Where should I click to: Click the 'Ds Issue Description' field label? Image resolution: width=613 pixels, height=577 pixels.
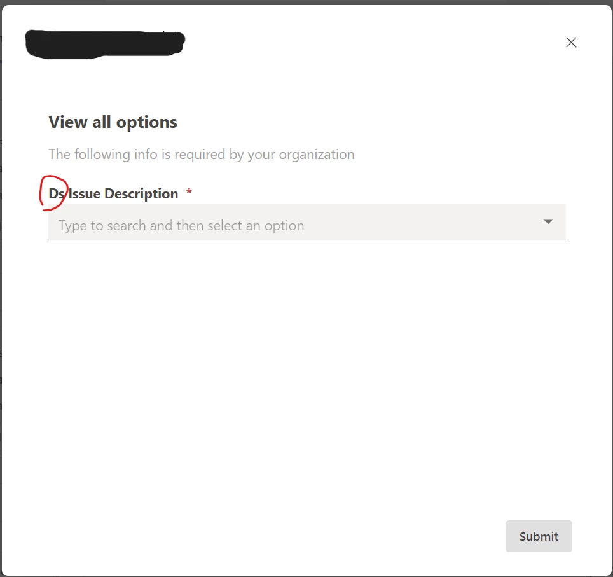[x=113, y=193]
